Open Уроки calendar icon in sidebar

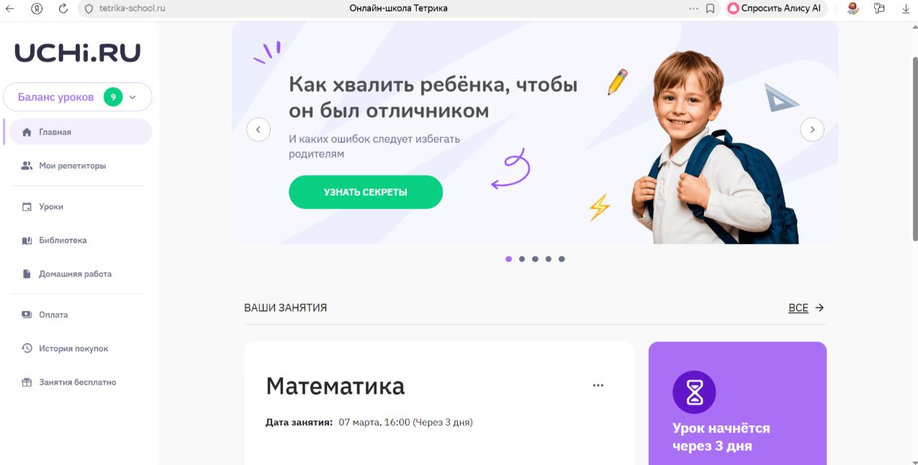pyautogui.click(x=27, y=207)
